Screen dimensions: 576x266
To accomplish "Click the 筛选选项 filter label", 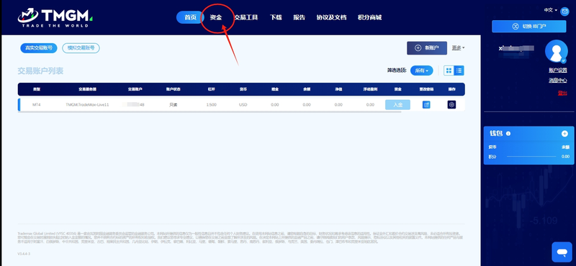I will [397, 70].
